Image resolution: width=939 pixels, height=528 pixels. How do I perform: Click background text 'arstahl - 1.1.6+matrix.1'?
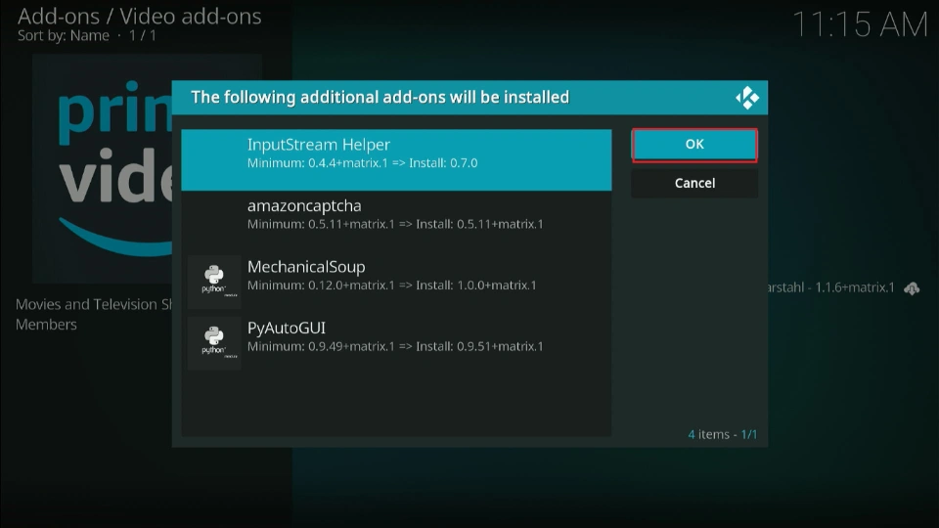pyautogui.click(x=830, y=287)
